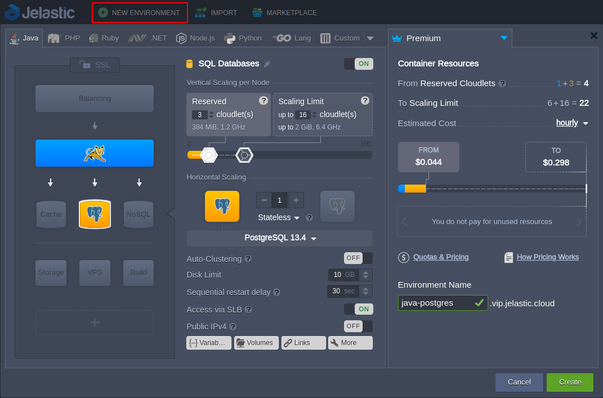Adjust the Scaling Limit cloudlets stepper
The width and height of the screenshot is (603, 398).
pos(314,115)
